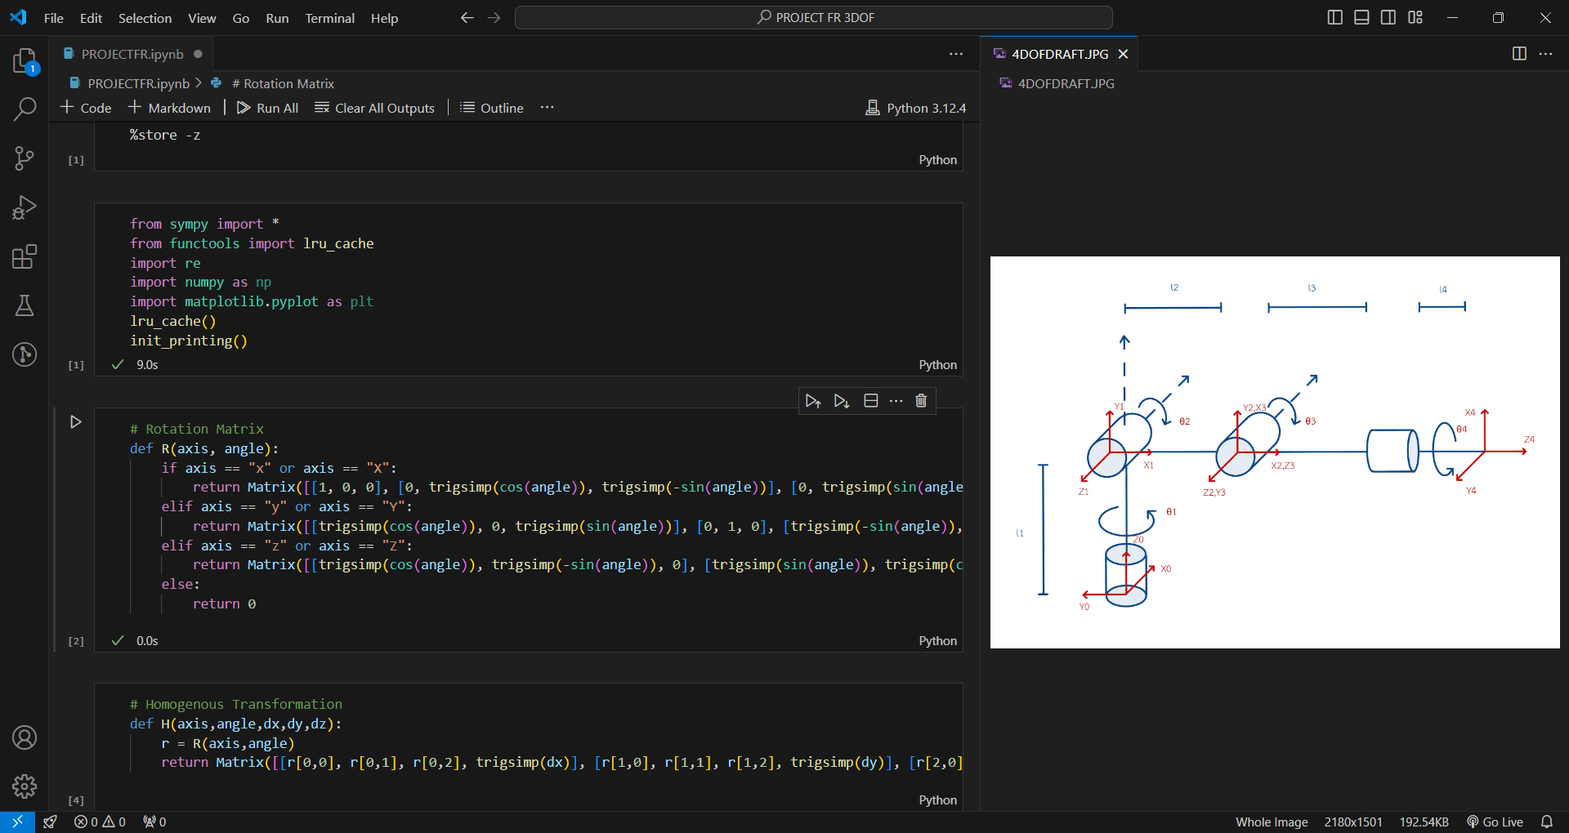Toggle the primary sidebar visibility

[x=1334, y=16]
